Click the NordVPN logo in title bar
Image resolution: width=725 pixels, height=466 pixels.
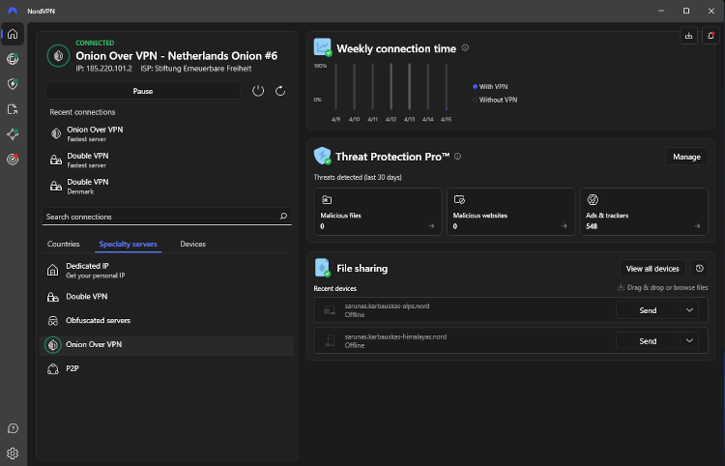pos(13,11)
